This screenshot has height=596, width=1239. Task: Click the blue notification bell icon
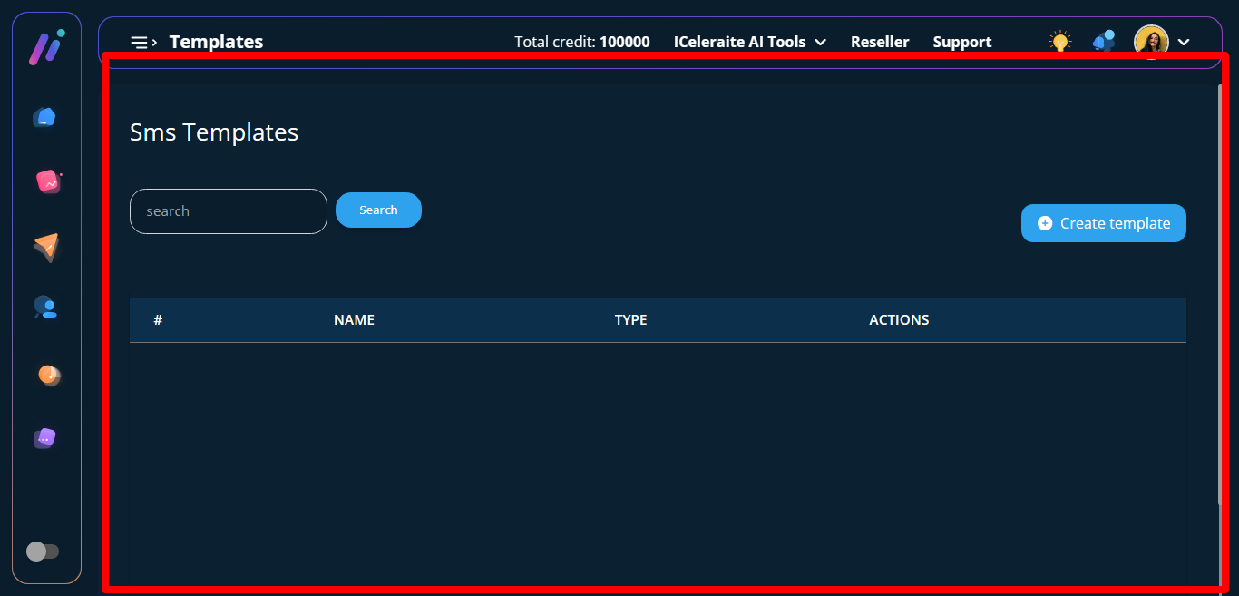(1104, 41)
